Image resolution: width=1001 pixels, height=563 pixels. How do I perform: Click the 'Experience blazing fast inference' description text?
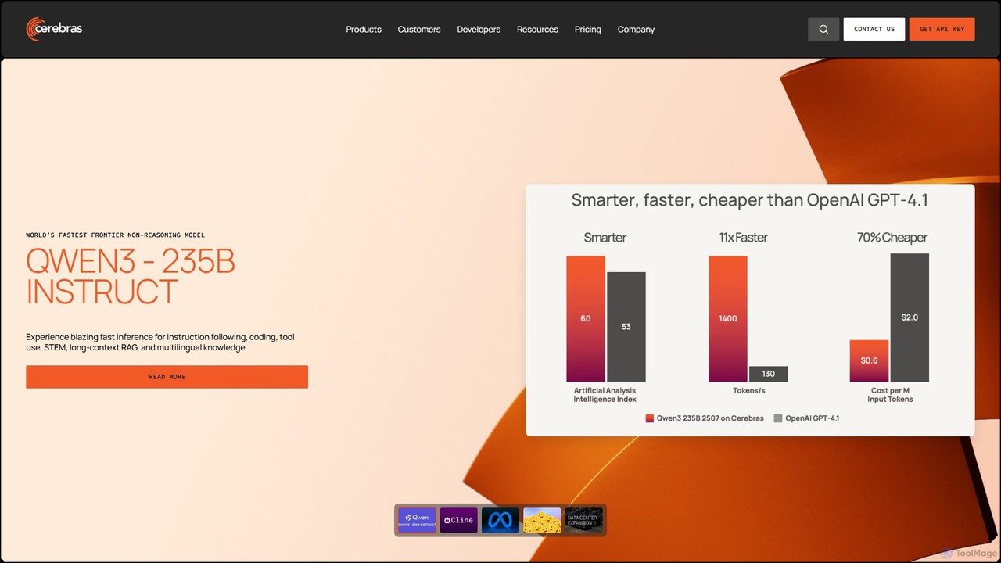[x=160, y=342]
